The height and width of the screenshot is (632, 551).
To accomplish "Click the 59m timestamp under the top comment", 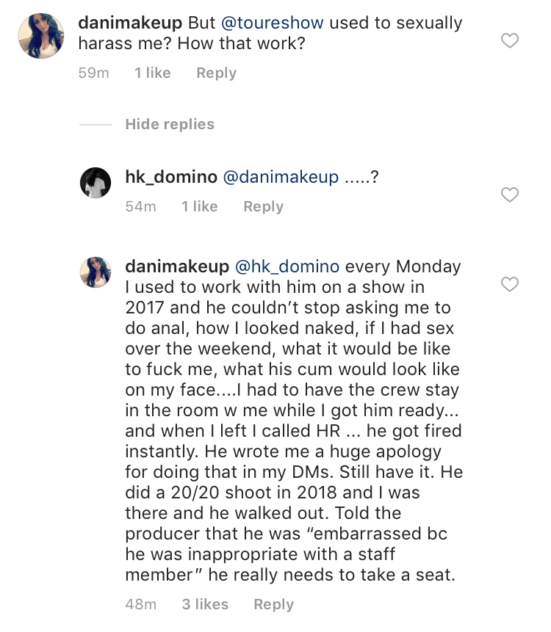I will coord(93,73).
